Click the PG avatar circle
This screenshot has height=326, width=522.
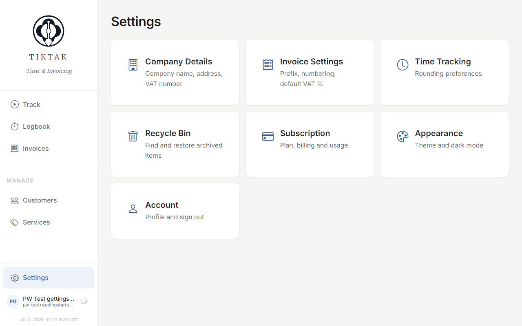click(x=13, y=301)
